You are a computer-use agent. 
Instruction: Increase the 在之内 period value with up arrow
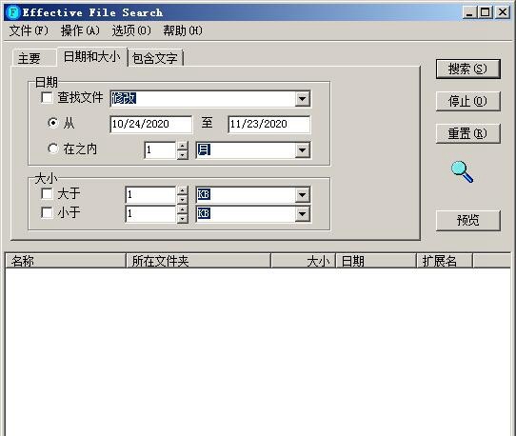point(182,146)
